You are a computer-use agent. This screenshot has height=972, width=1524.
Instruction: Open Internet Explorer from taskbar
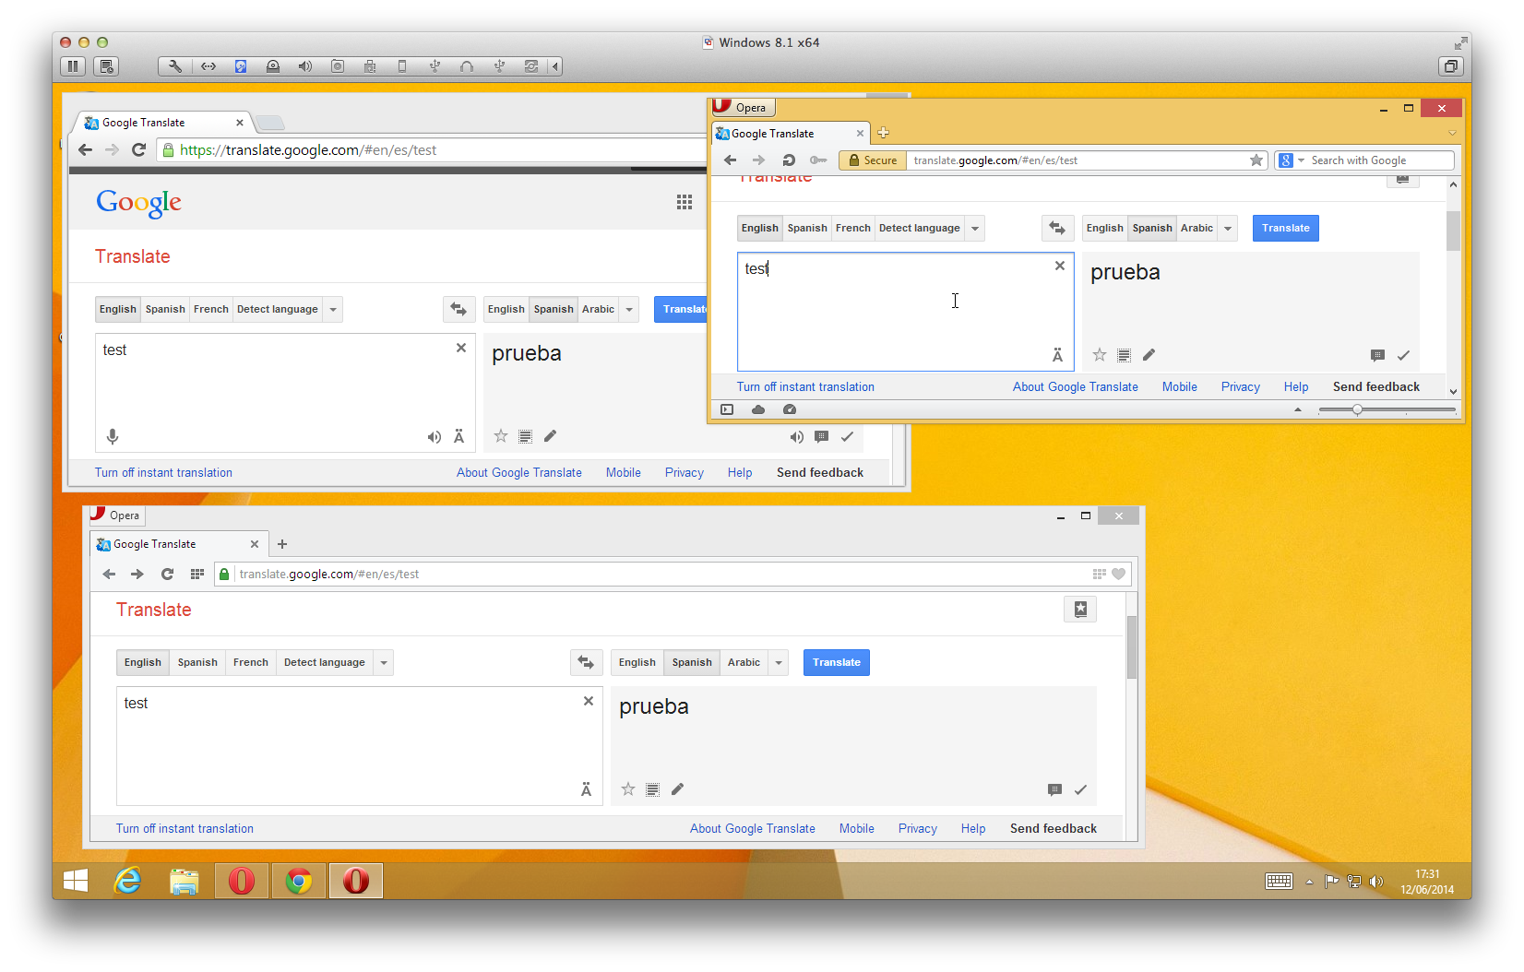point(127,882)
